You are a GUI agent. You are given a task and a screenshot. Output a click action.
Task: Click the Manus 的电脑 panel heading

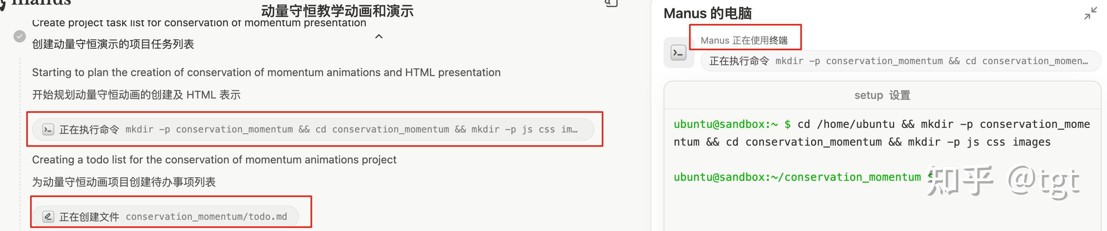(707, 14)
